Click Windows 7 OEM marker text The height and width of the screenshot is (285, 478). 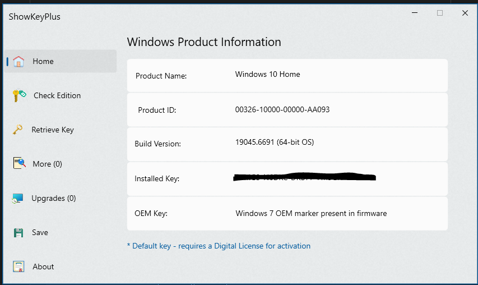tap(311, 213)
